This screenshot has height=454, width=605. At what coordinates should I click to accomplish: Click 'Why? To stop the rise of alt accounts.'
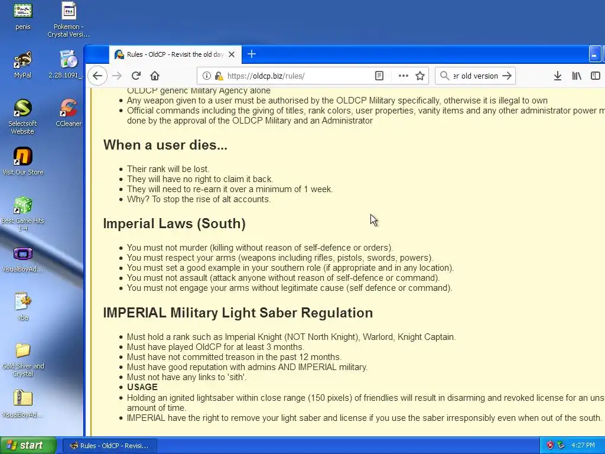click(x=199, y=199)
